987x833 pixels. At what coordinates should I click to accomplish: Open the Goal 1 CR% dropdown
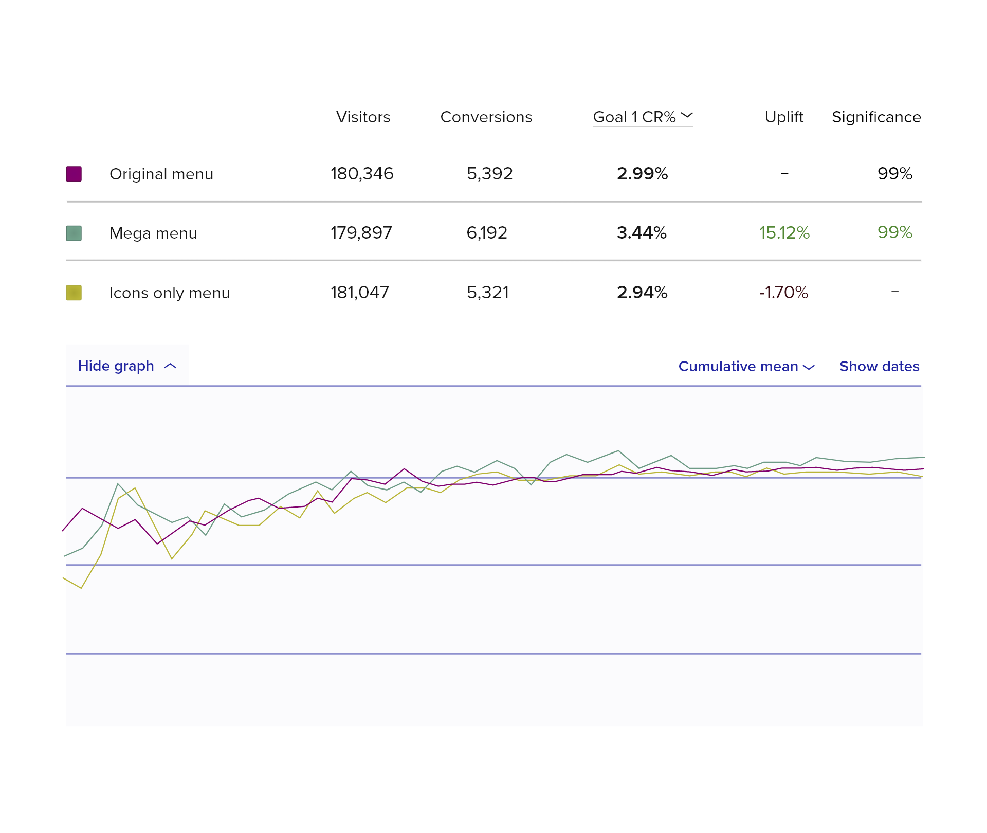click(643, 117)
